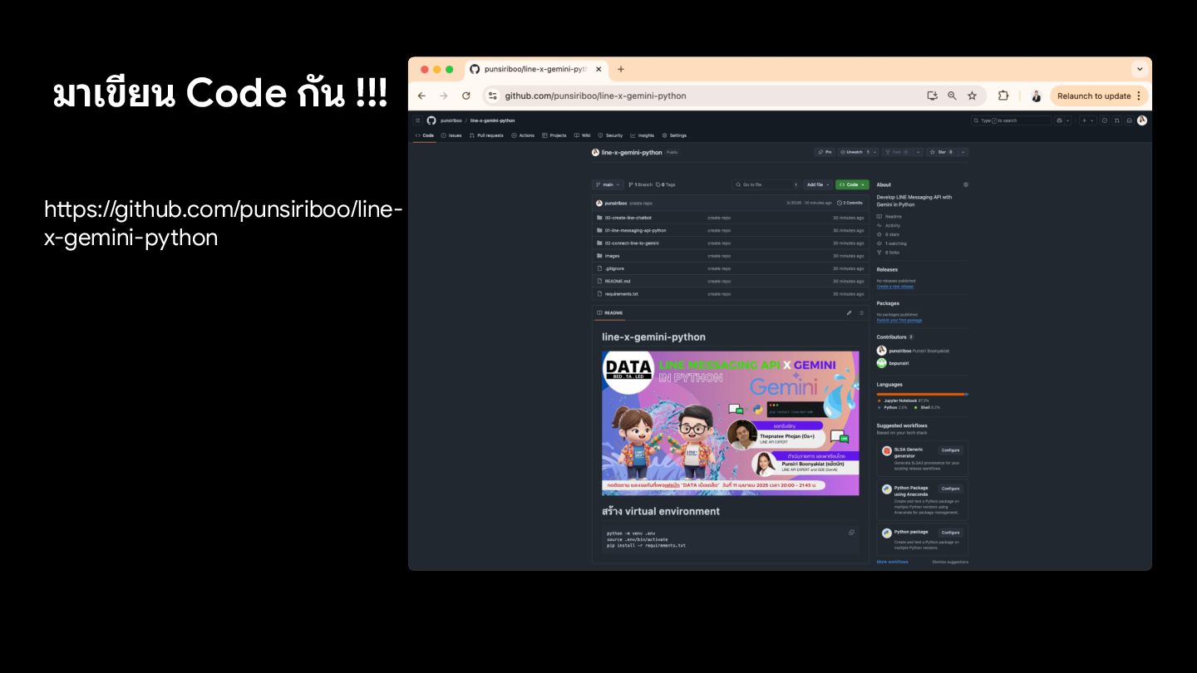The image size is (1197, 673).
Task: Open the 00-create-line-chatbot folder
Action: 628,218
